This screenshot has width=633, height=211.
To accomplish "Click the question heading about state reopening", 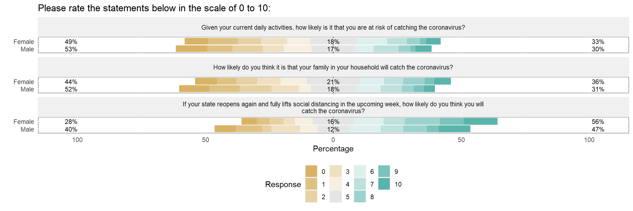I will click(333, 107).
